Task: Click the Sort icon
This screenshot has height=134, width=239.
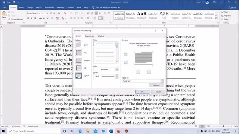Action: (105, 13)
